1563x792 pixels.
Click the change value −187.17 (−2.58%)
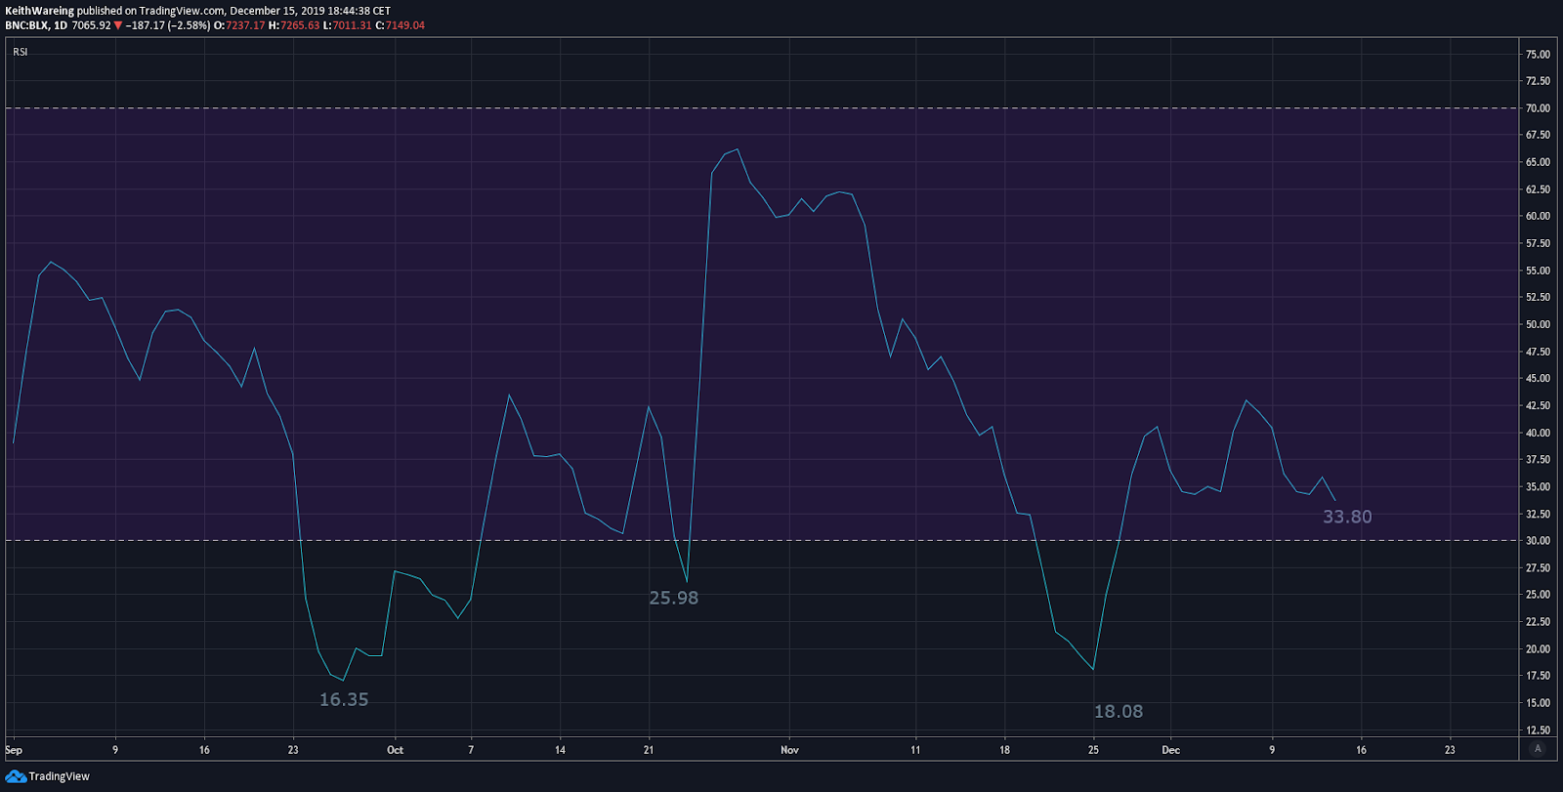(168, 25)
